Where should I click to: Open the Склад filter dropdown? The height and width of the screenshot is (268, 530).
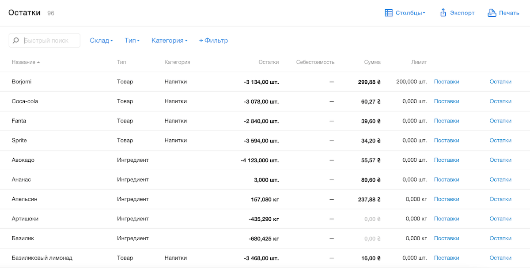[101, 41]
